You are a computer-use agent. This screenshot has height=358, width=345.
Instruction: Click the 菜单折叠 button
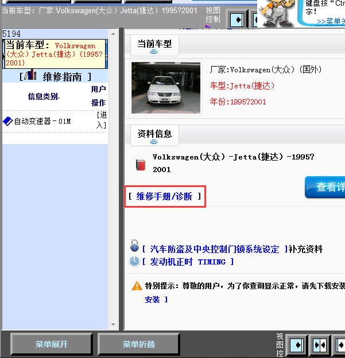click(139, 344)
